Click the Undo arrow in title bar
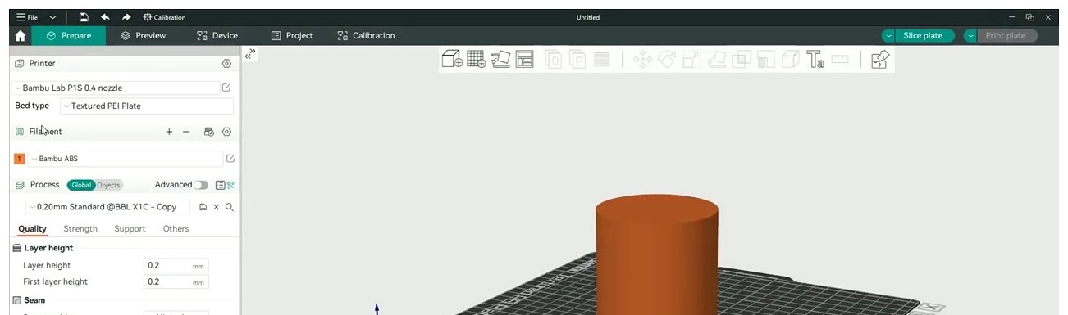1068x315 pixels. [x=105, y=17]
